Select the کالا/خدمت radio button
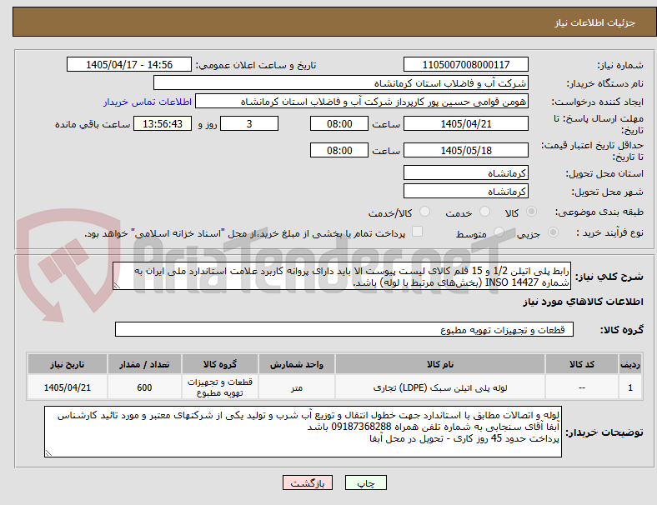This screenshot has height=505, width=657. coord(425,212)
